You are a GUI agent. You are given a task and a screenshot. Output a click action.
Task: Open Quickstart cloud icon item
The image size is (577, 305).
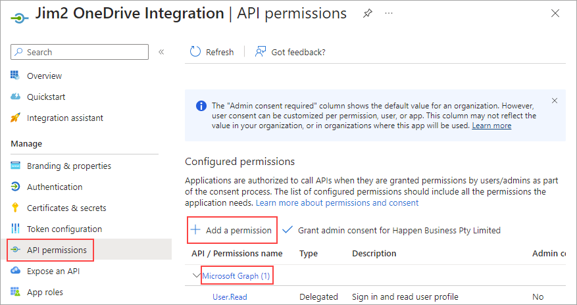pos(16,97)
